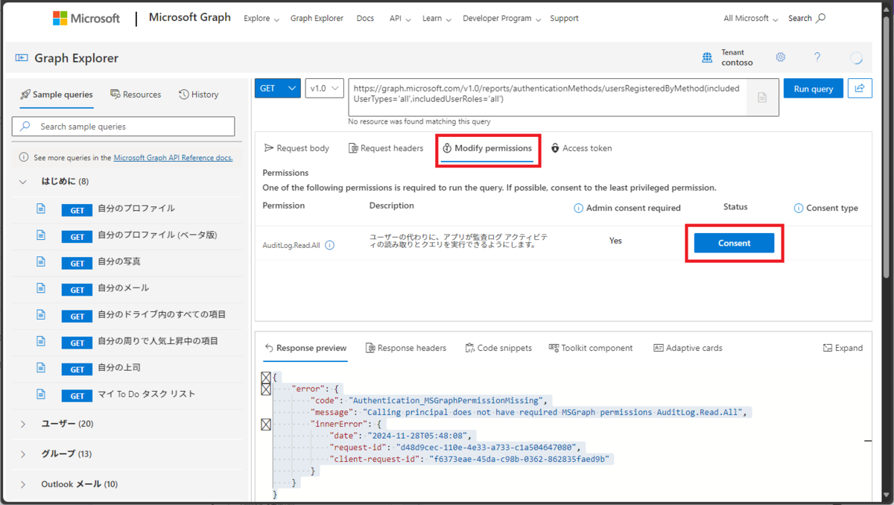Click the document icon beside 自分の上司
The width and height of the screenshot is (894, 505).
41,368
